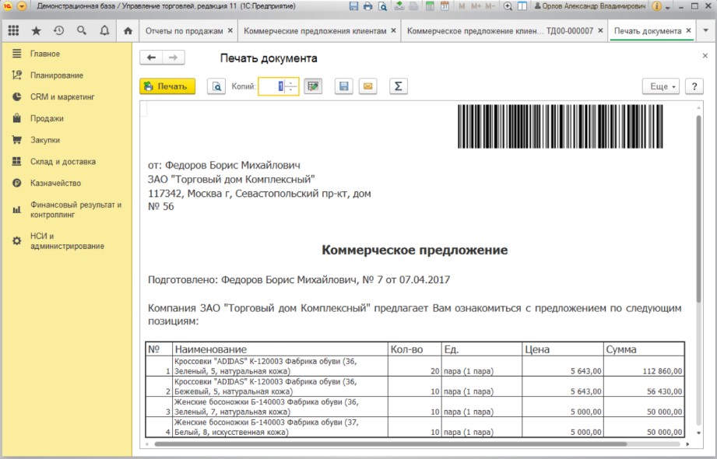Viewport: 717px width, 459px height.
Task: Open the main 1C menu dropdown
Action: click(x=22, y=6)
